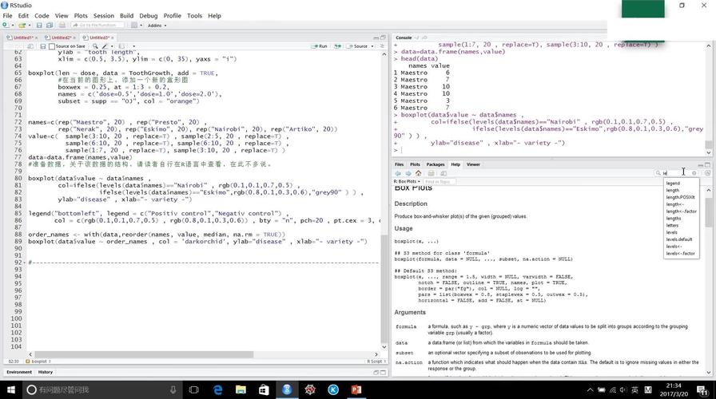716x399 pixels.
Task: Open PowerPoint from taskbar
Action: point(356,389)
